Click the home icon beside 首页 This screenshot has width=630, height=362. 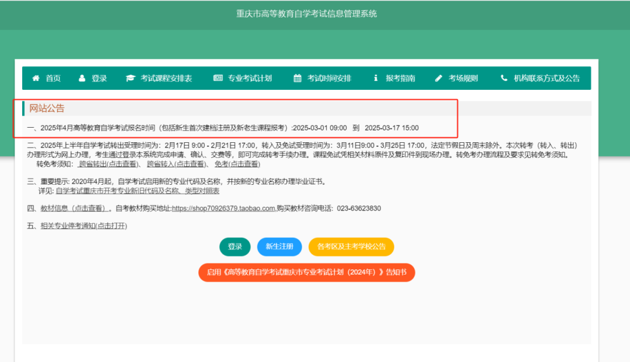coord(36,78)
